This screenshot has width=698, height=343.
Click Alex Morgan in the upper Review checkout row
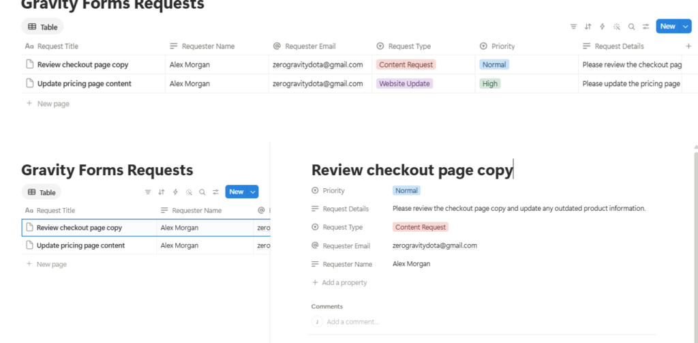coord(189,65)
